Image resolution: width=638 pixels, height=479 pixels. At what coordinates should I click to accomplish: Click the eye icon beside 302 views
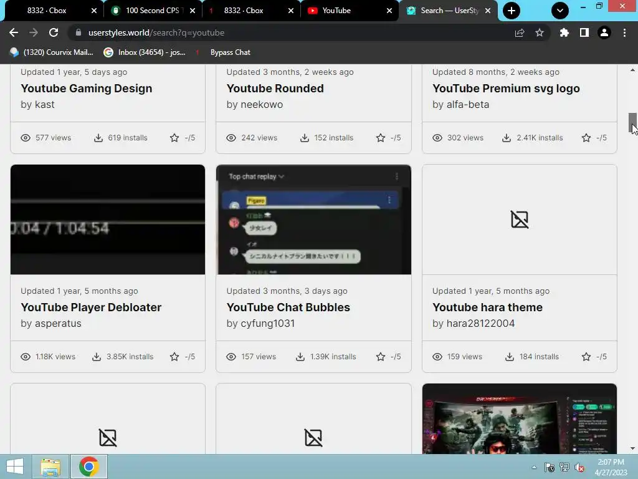pos(437,138)
